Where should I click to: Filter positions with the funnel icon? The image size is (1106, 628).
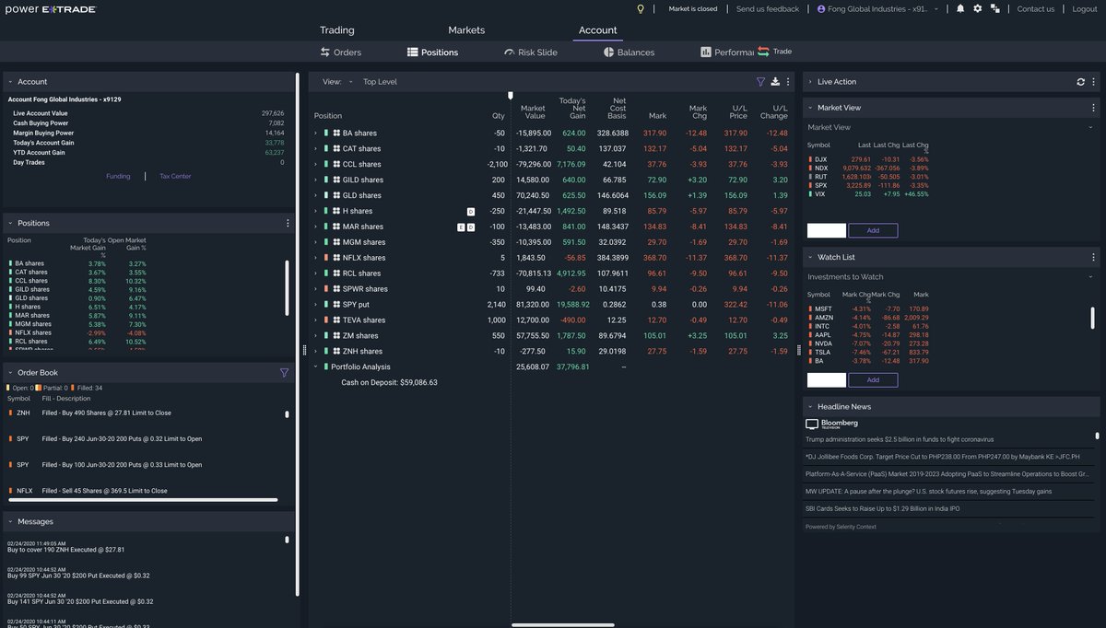coord(760,81)
